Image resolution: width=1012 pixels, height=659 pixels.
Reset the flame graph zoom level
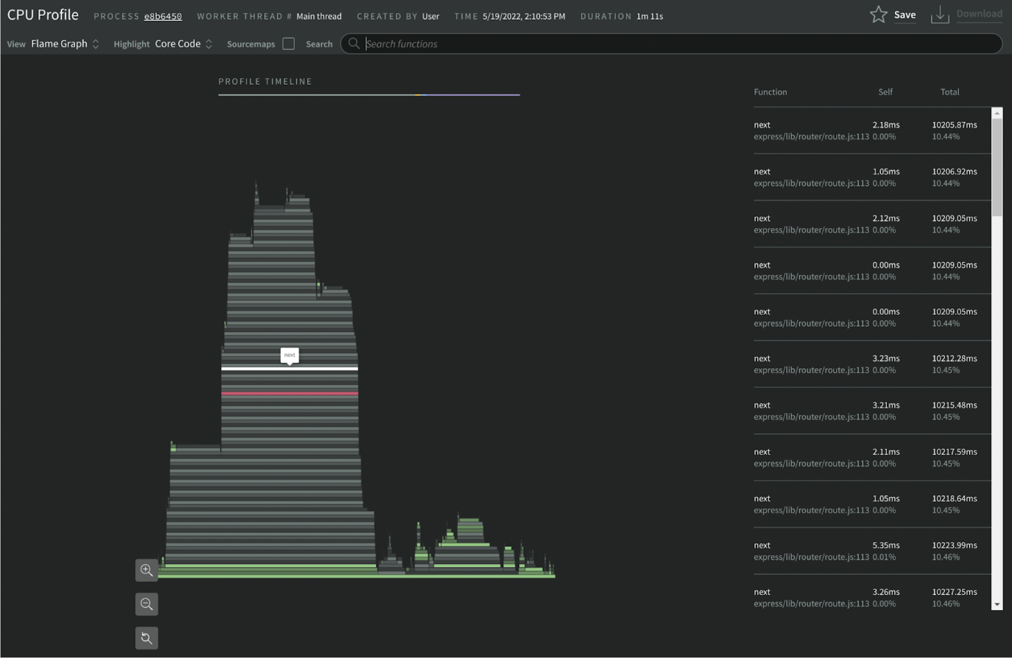coord(147,638)
